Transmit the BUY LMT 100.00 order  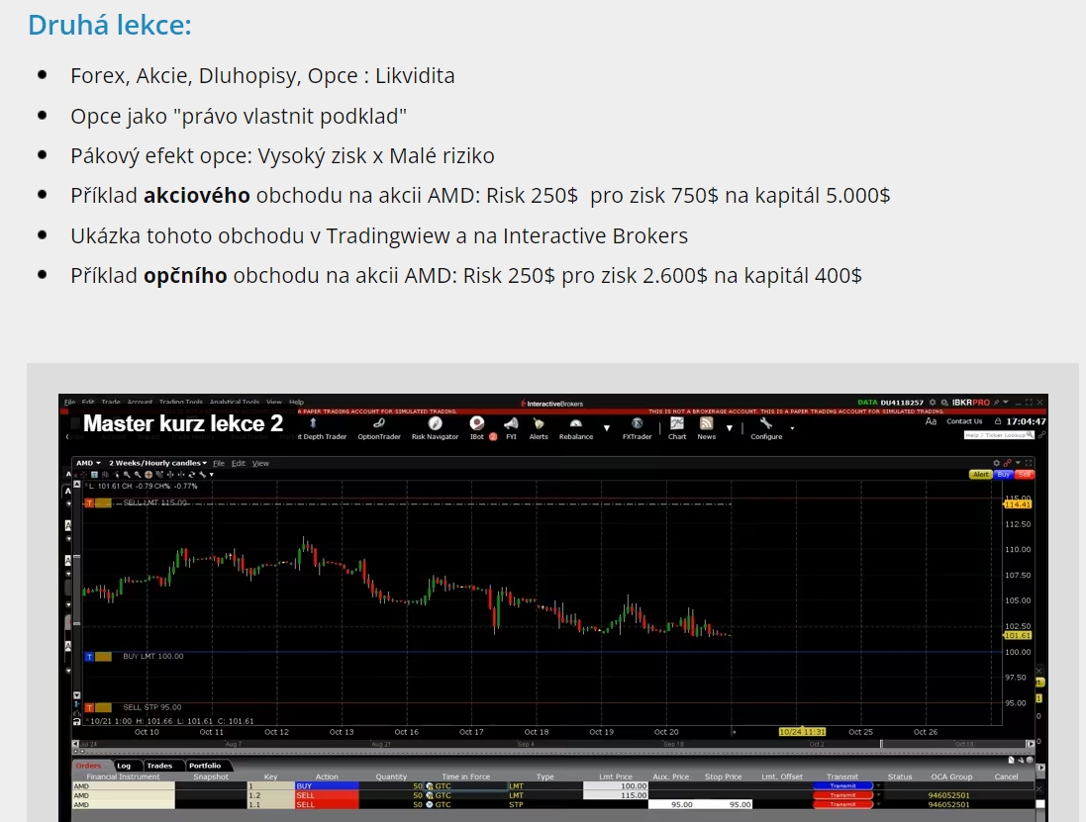click(842, 786)
